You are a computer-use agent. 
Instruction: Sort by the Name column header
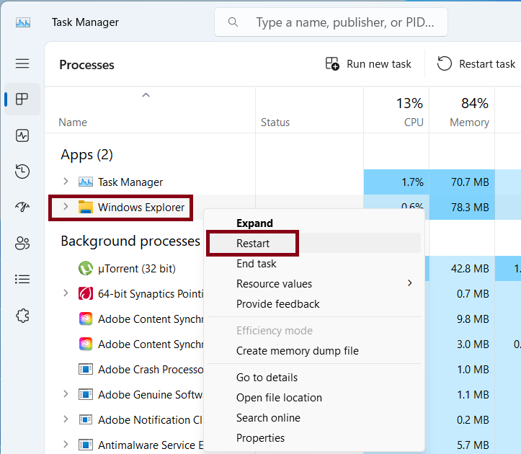click(x=73, y=123)
